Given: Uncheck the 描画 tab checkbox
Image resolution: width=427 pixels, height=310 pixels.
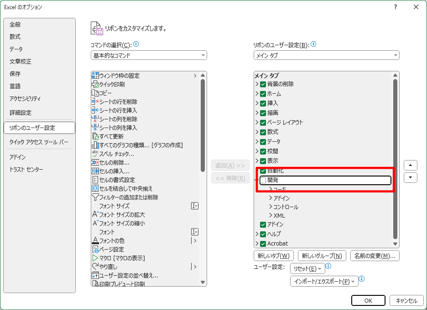Looking at the screenshot, I should click(263, 113).
